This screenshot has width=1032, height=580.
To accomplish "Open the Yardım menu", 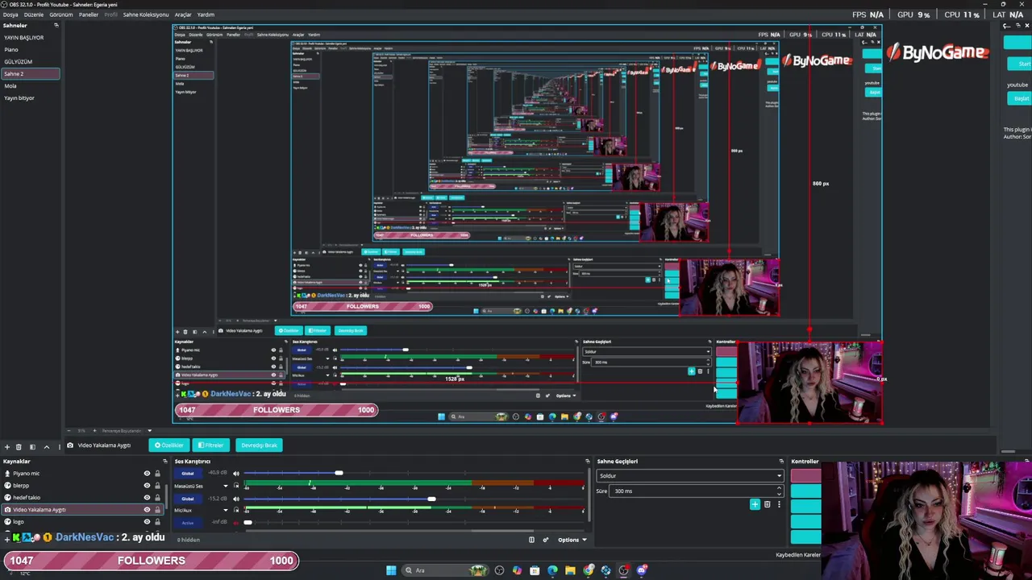I will tap(206, 14).
